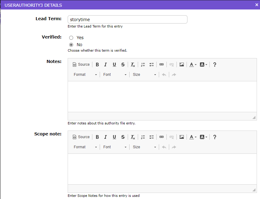This screenshot has height=199, width=260.
Task: Open Format dropdown in Notes editor
Action: point(85,75)
